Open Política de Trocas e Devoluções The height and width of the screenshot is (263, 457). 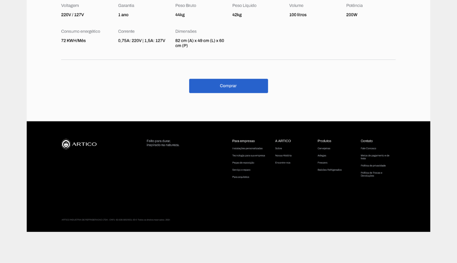(371, 174)
